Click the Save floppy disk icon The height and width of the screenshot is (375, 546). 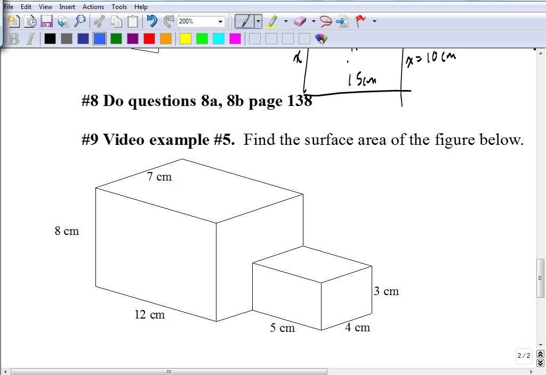pos(46,21)
